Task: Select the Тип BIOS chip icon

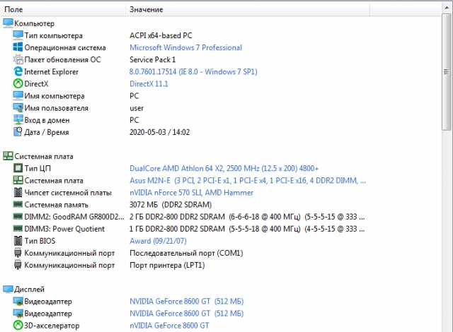Action: 18,241
